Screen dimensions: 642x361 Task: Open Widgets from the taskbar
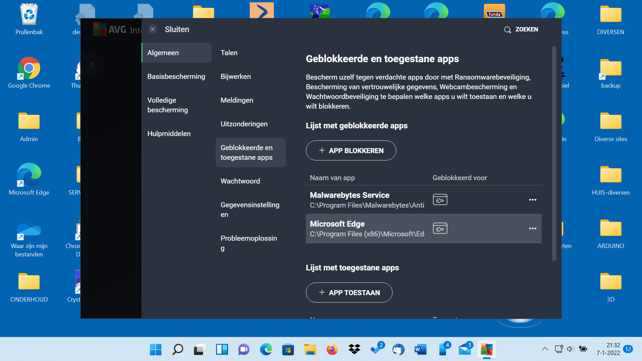[x=222, y=350]
